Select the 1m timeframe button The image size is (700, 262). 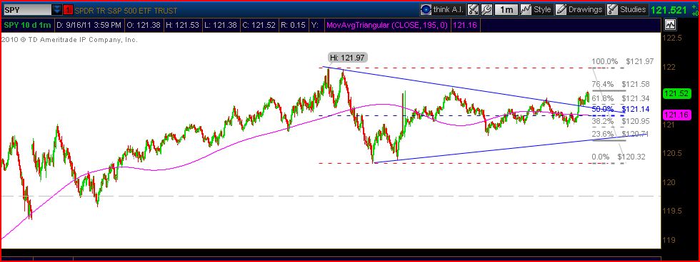pyautogui.click(x=506, y=9)
